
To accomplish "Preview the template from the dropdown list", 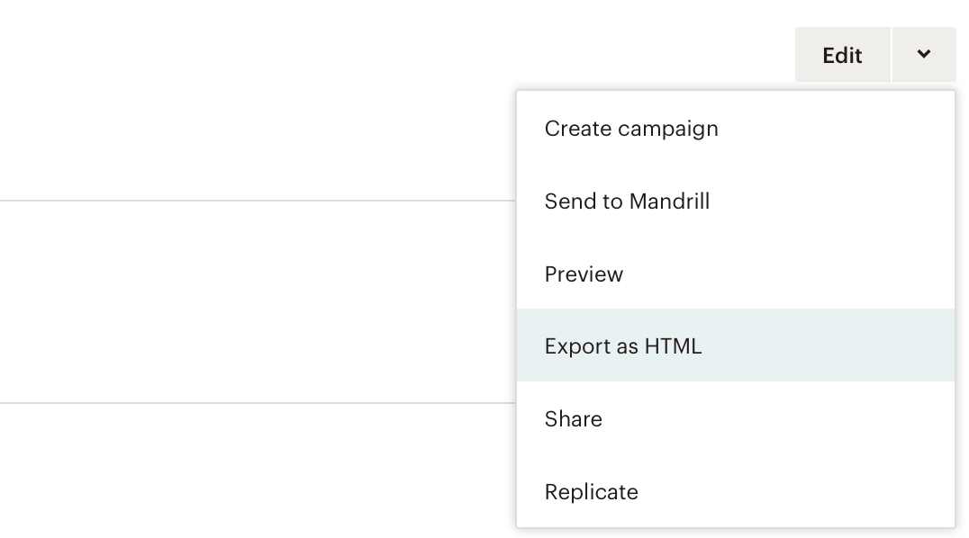I will 584,274.
